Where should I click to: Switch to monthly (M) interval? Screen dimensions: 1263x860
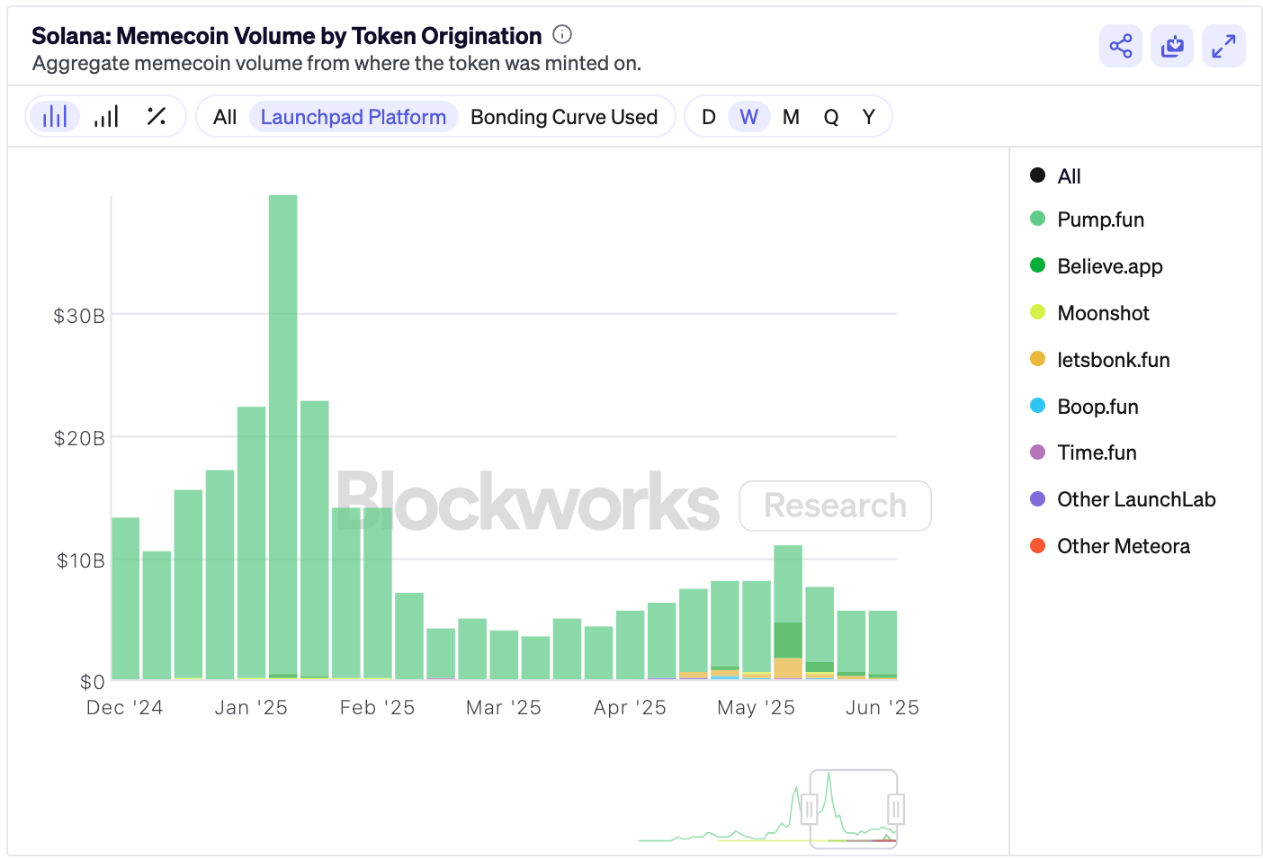[x=791, y=117]
